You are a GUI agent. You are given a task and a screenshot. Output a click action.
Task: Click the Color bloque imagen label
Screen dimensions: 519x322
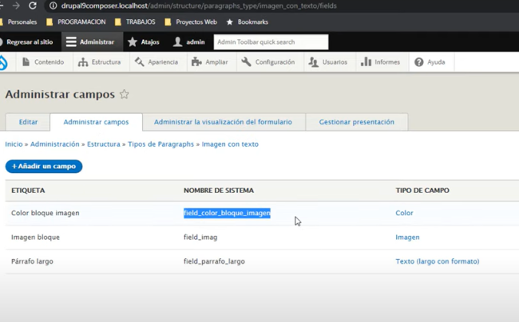pyautogui.click(x=46, y=213)
